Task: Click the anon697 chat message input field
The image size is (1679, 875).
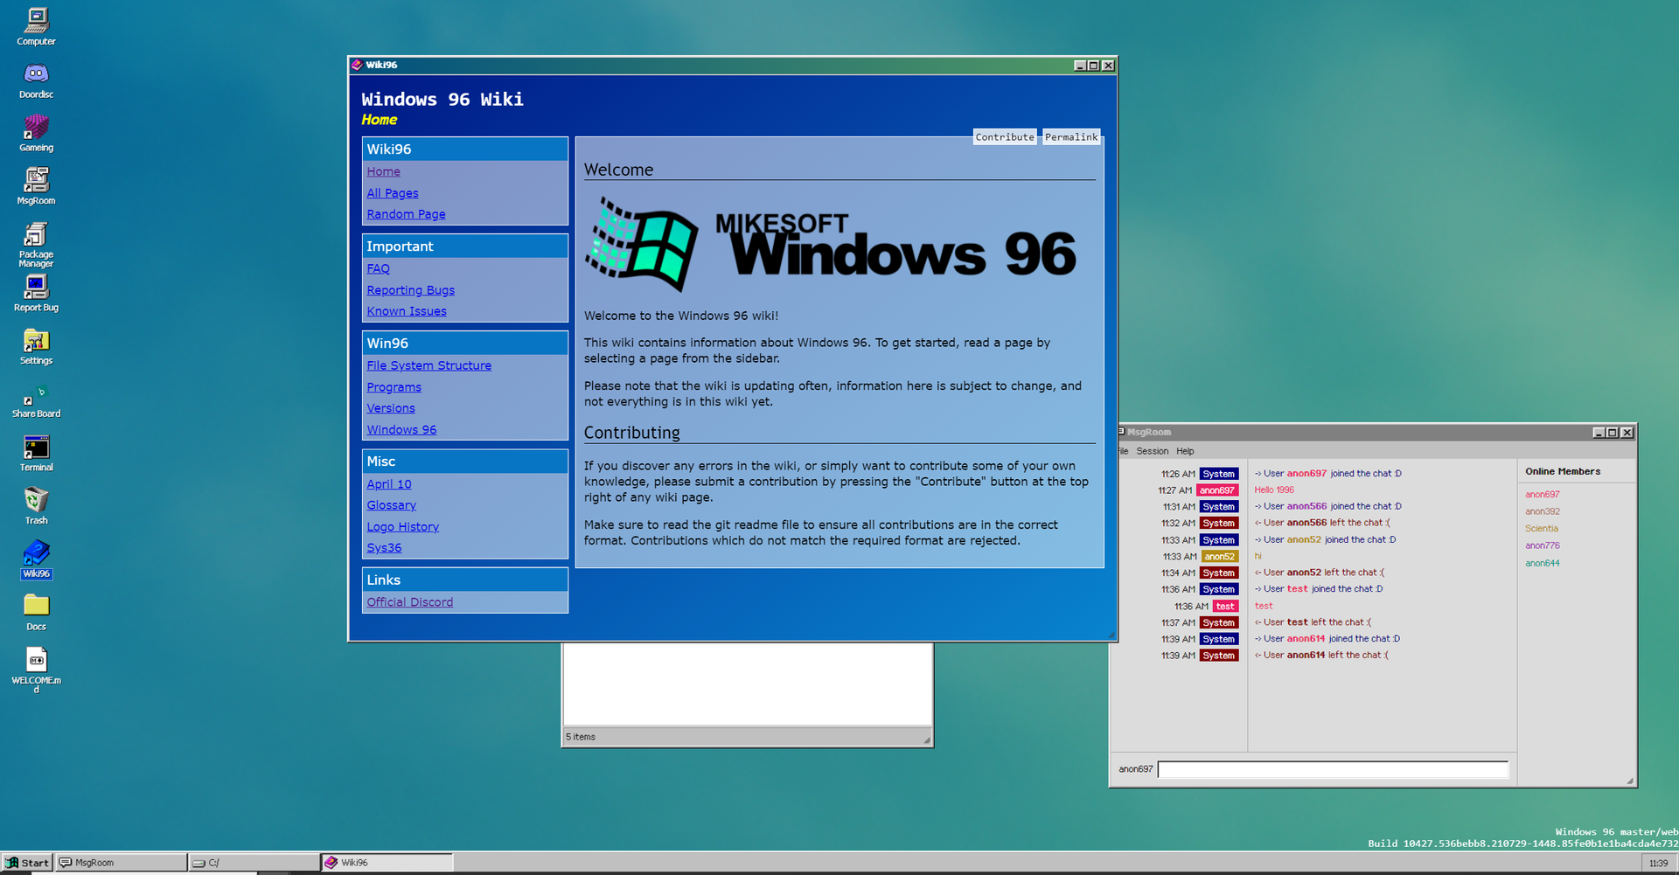Action: (1332, 769)
